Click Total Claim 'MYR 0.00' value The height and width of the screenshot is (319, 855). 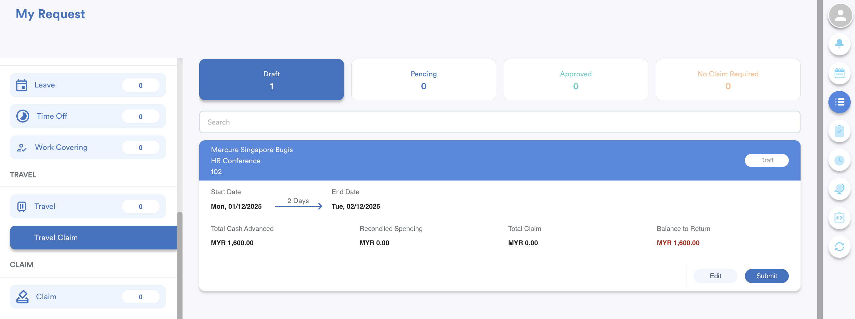[523, 243]
